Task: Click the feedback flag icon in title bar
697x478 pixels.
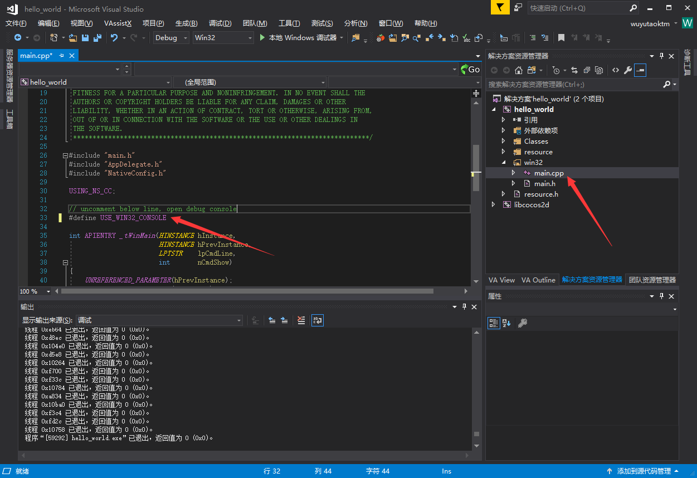Action: pos(500,8)
